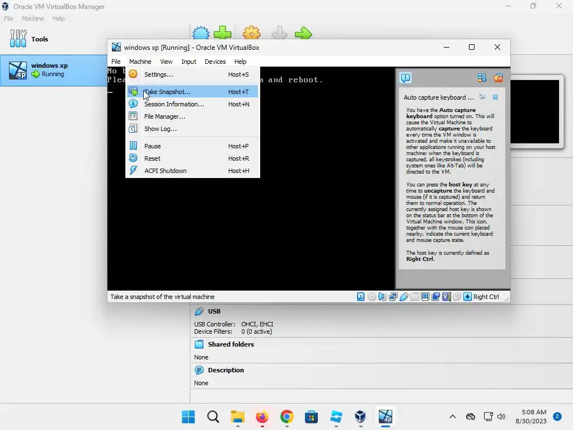Viewport: 573px width, 430px height.
Task: Click the USB section header in details
Action: (214, 311)
